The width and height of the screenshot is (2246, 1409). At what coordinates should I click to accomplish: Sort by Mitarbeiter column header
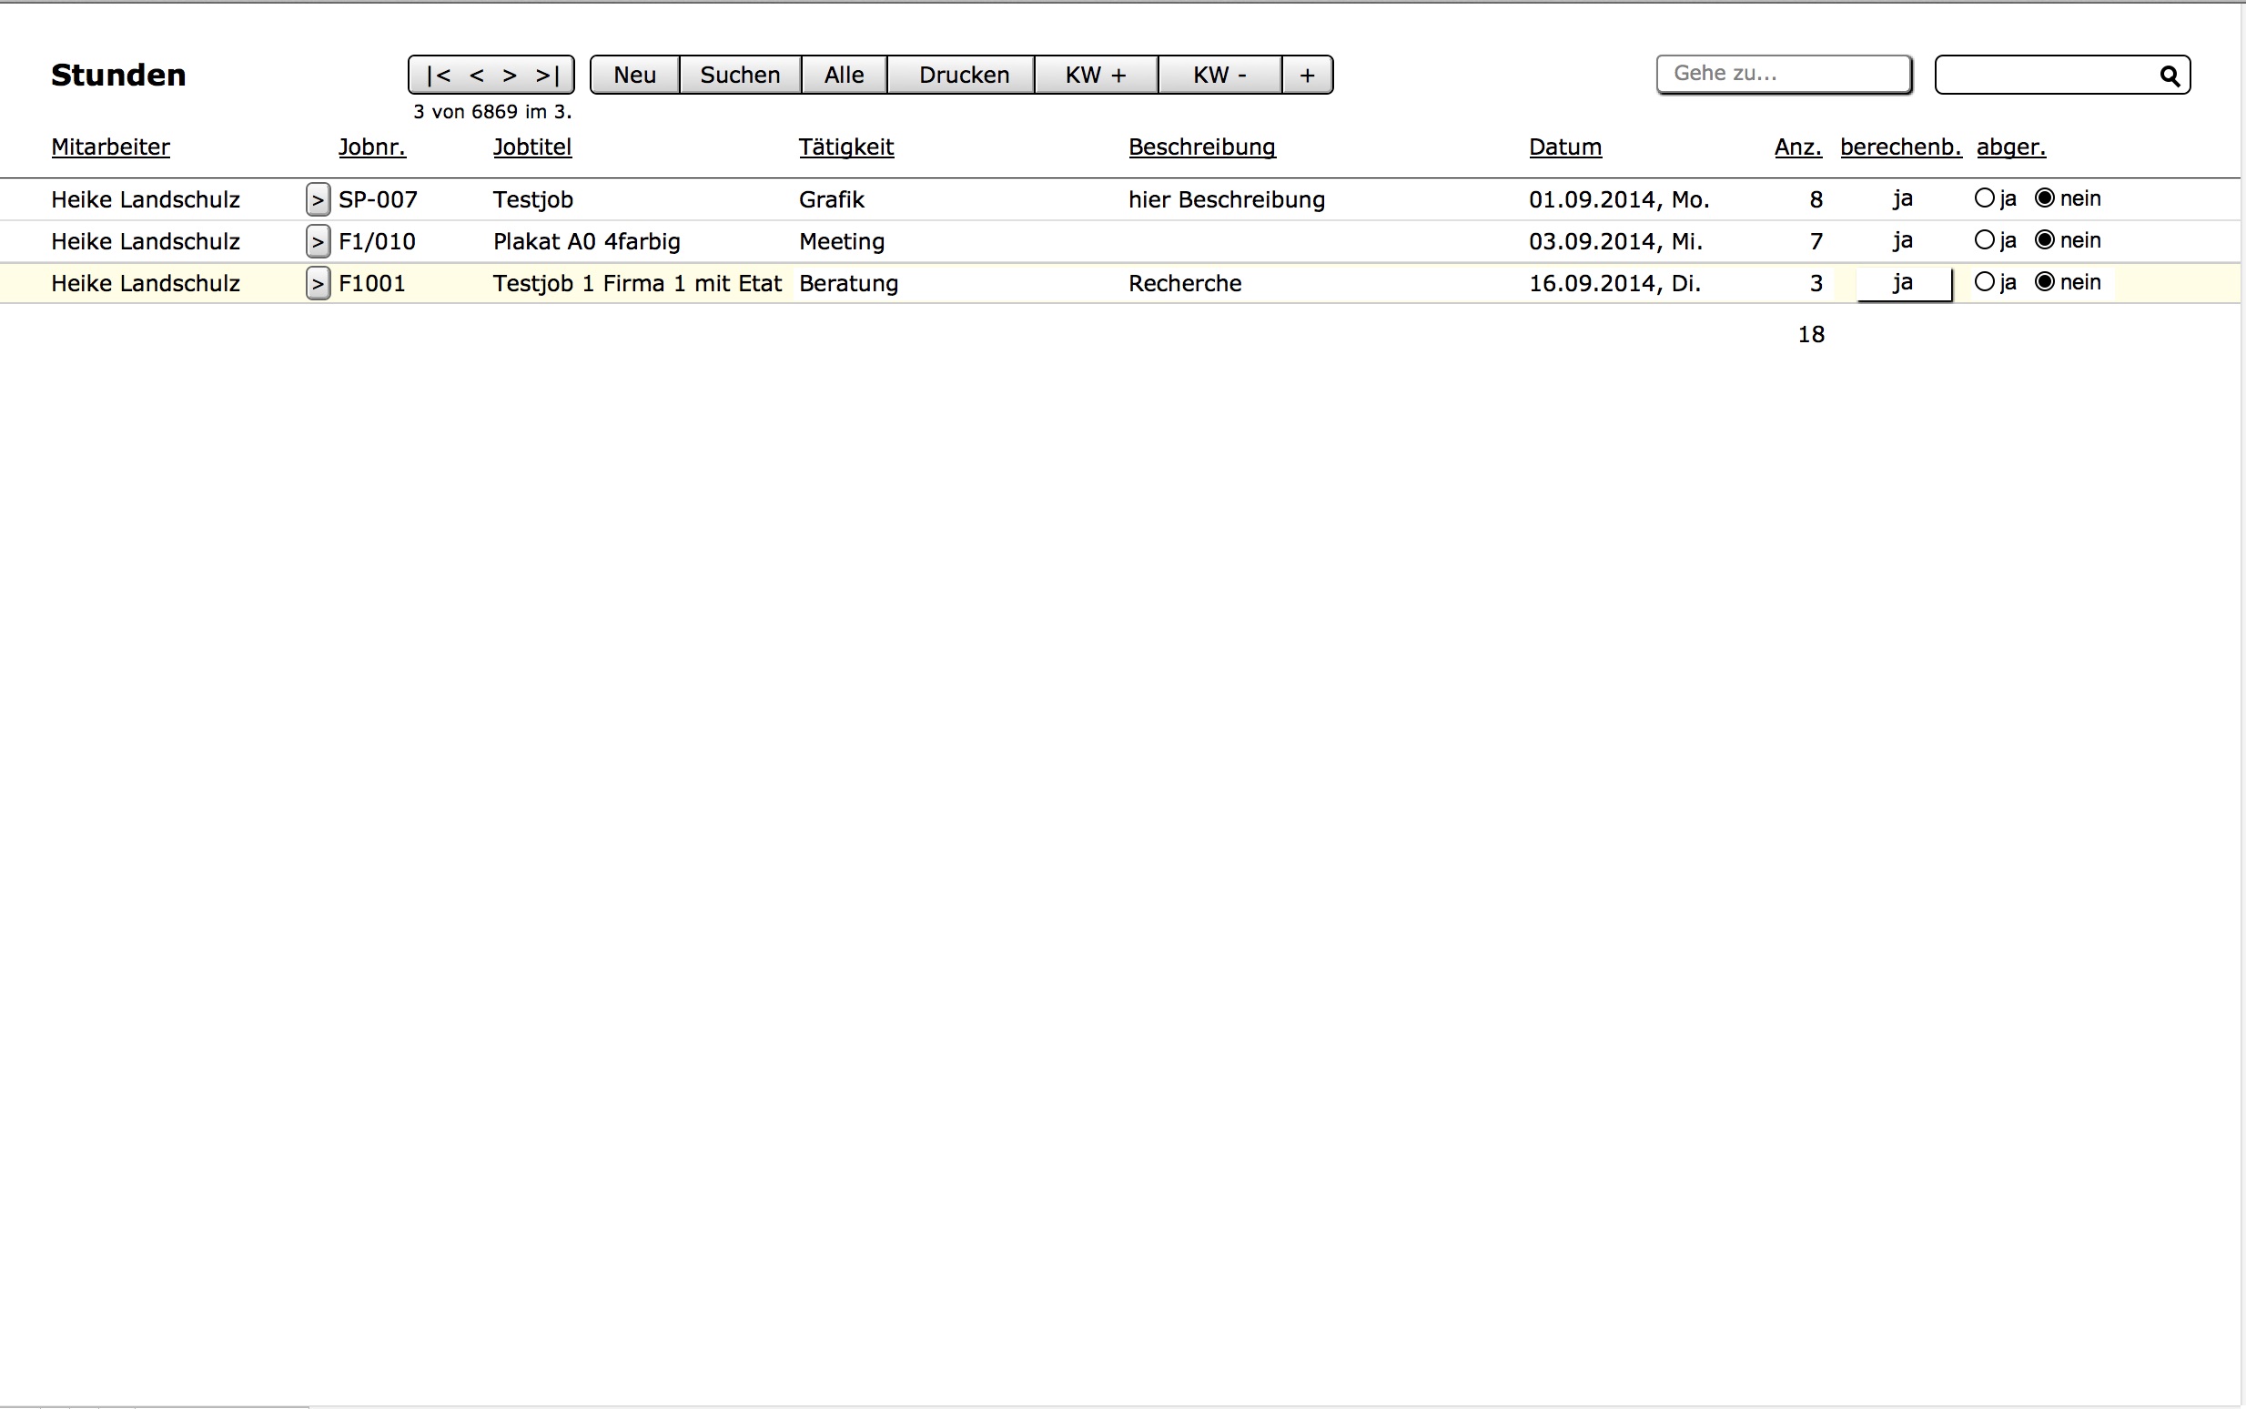(x=110, y=147)
